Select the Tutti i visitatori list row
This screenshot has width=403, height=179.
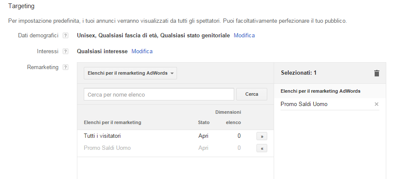pyautogui.click(x=102, y=136)
